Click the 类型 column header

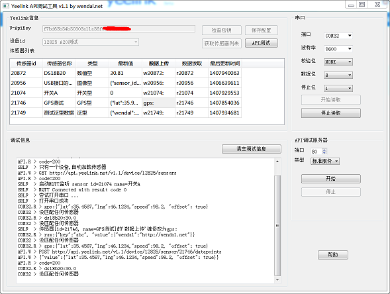pos(92,64)
